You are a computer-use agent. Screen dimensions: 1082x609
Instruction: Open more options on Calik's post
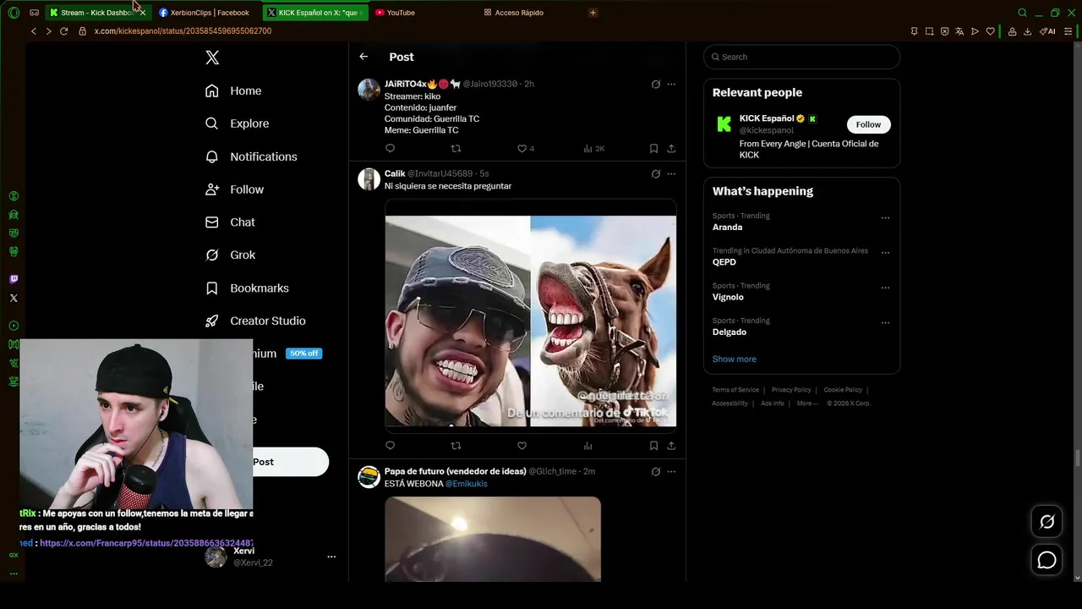point(671,173)
